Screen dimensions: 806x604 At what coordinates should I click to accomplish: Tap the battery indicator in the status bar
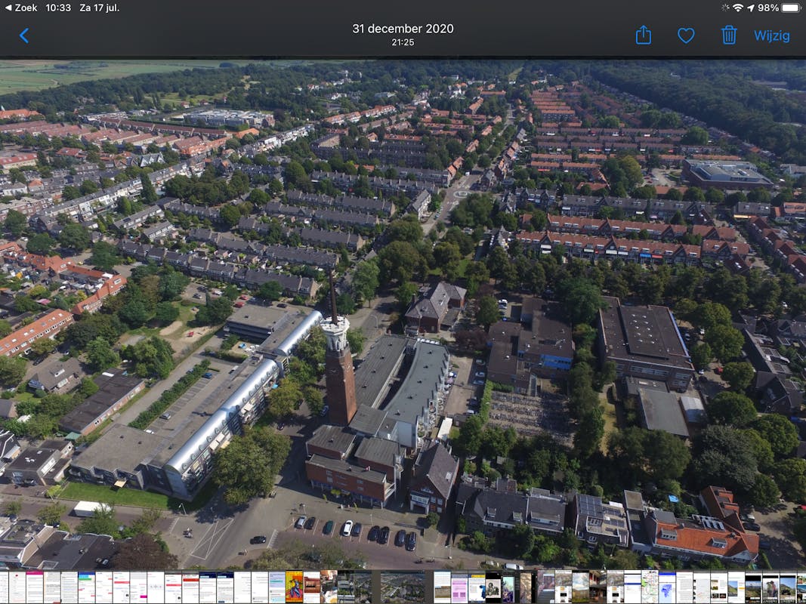click(x=791, y=8)
